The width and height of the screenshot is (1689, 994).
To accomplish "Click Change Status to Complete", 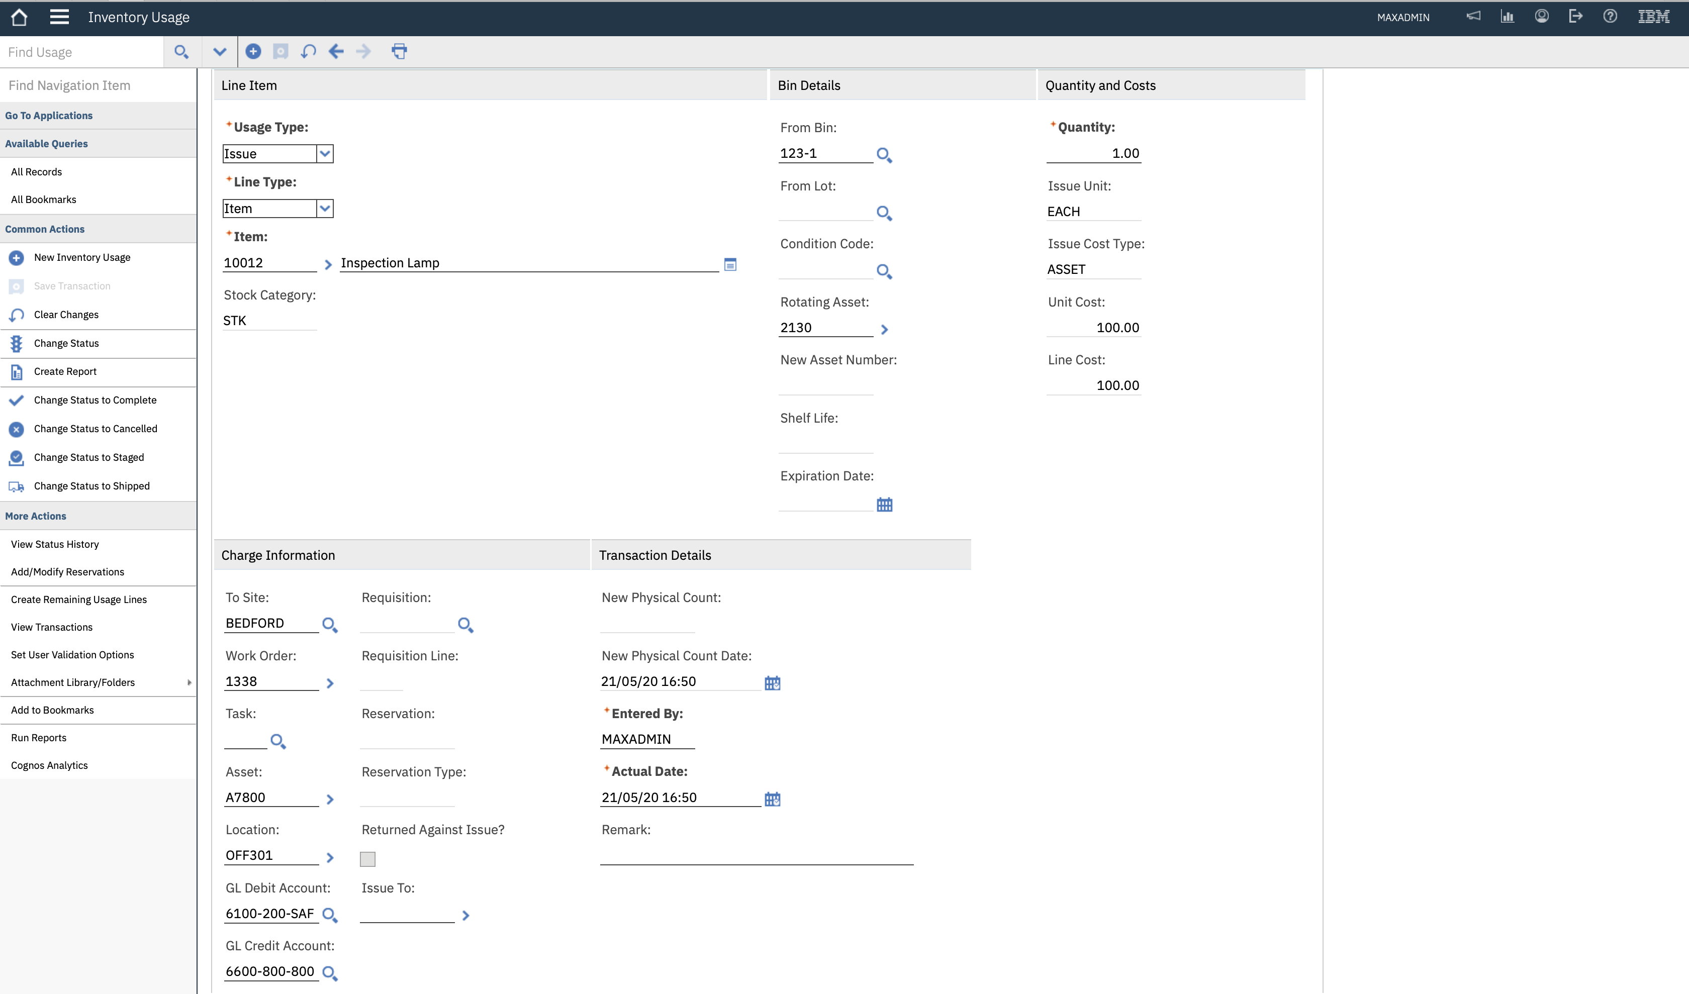I will click(x=95, y=400).
